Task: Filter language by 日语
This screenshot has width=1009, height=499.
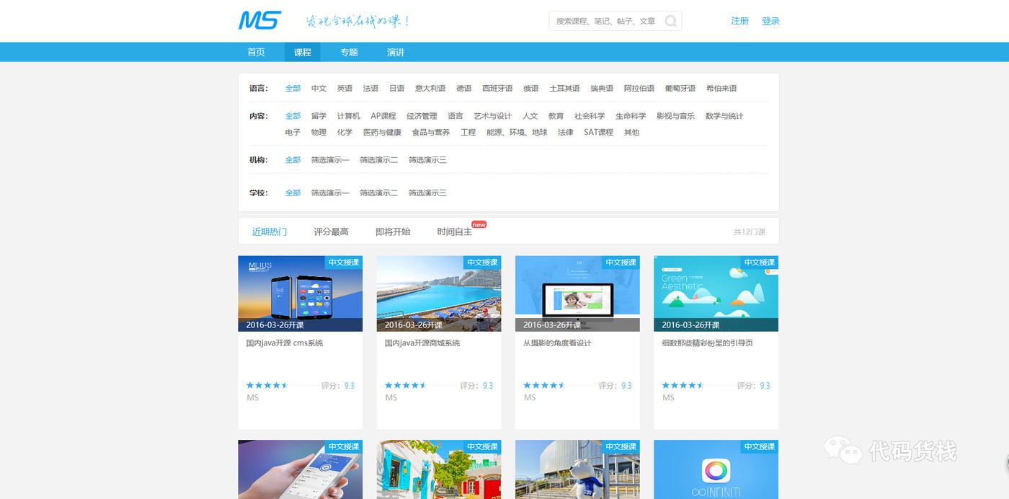Action: pyautogui.click(x=396, y=88)
